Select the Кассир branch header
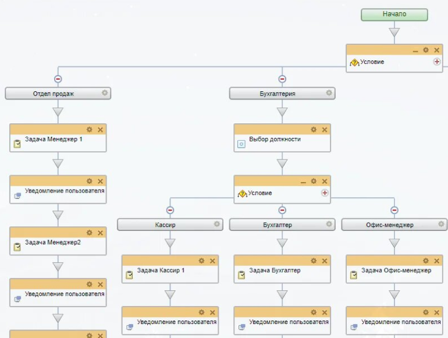 pos(170,225)
